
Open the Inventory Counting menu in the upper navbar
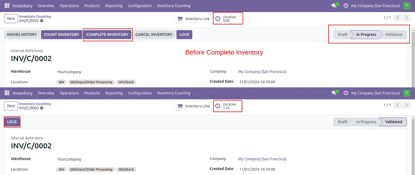(x=174, y=6)
